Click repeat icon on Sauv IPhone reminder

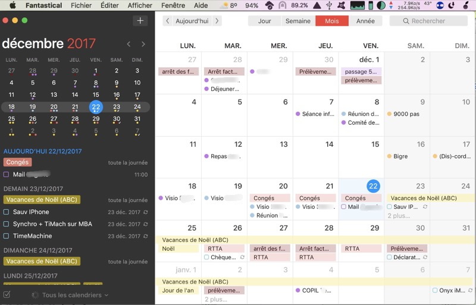(x=146, y=212)
